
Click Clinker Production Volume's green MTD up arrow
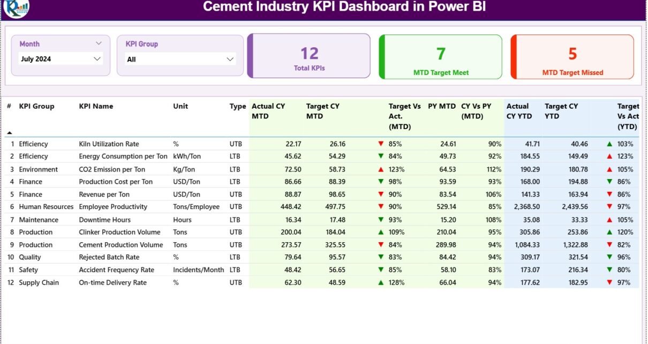pos(381,232)
